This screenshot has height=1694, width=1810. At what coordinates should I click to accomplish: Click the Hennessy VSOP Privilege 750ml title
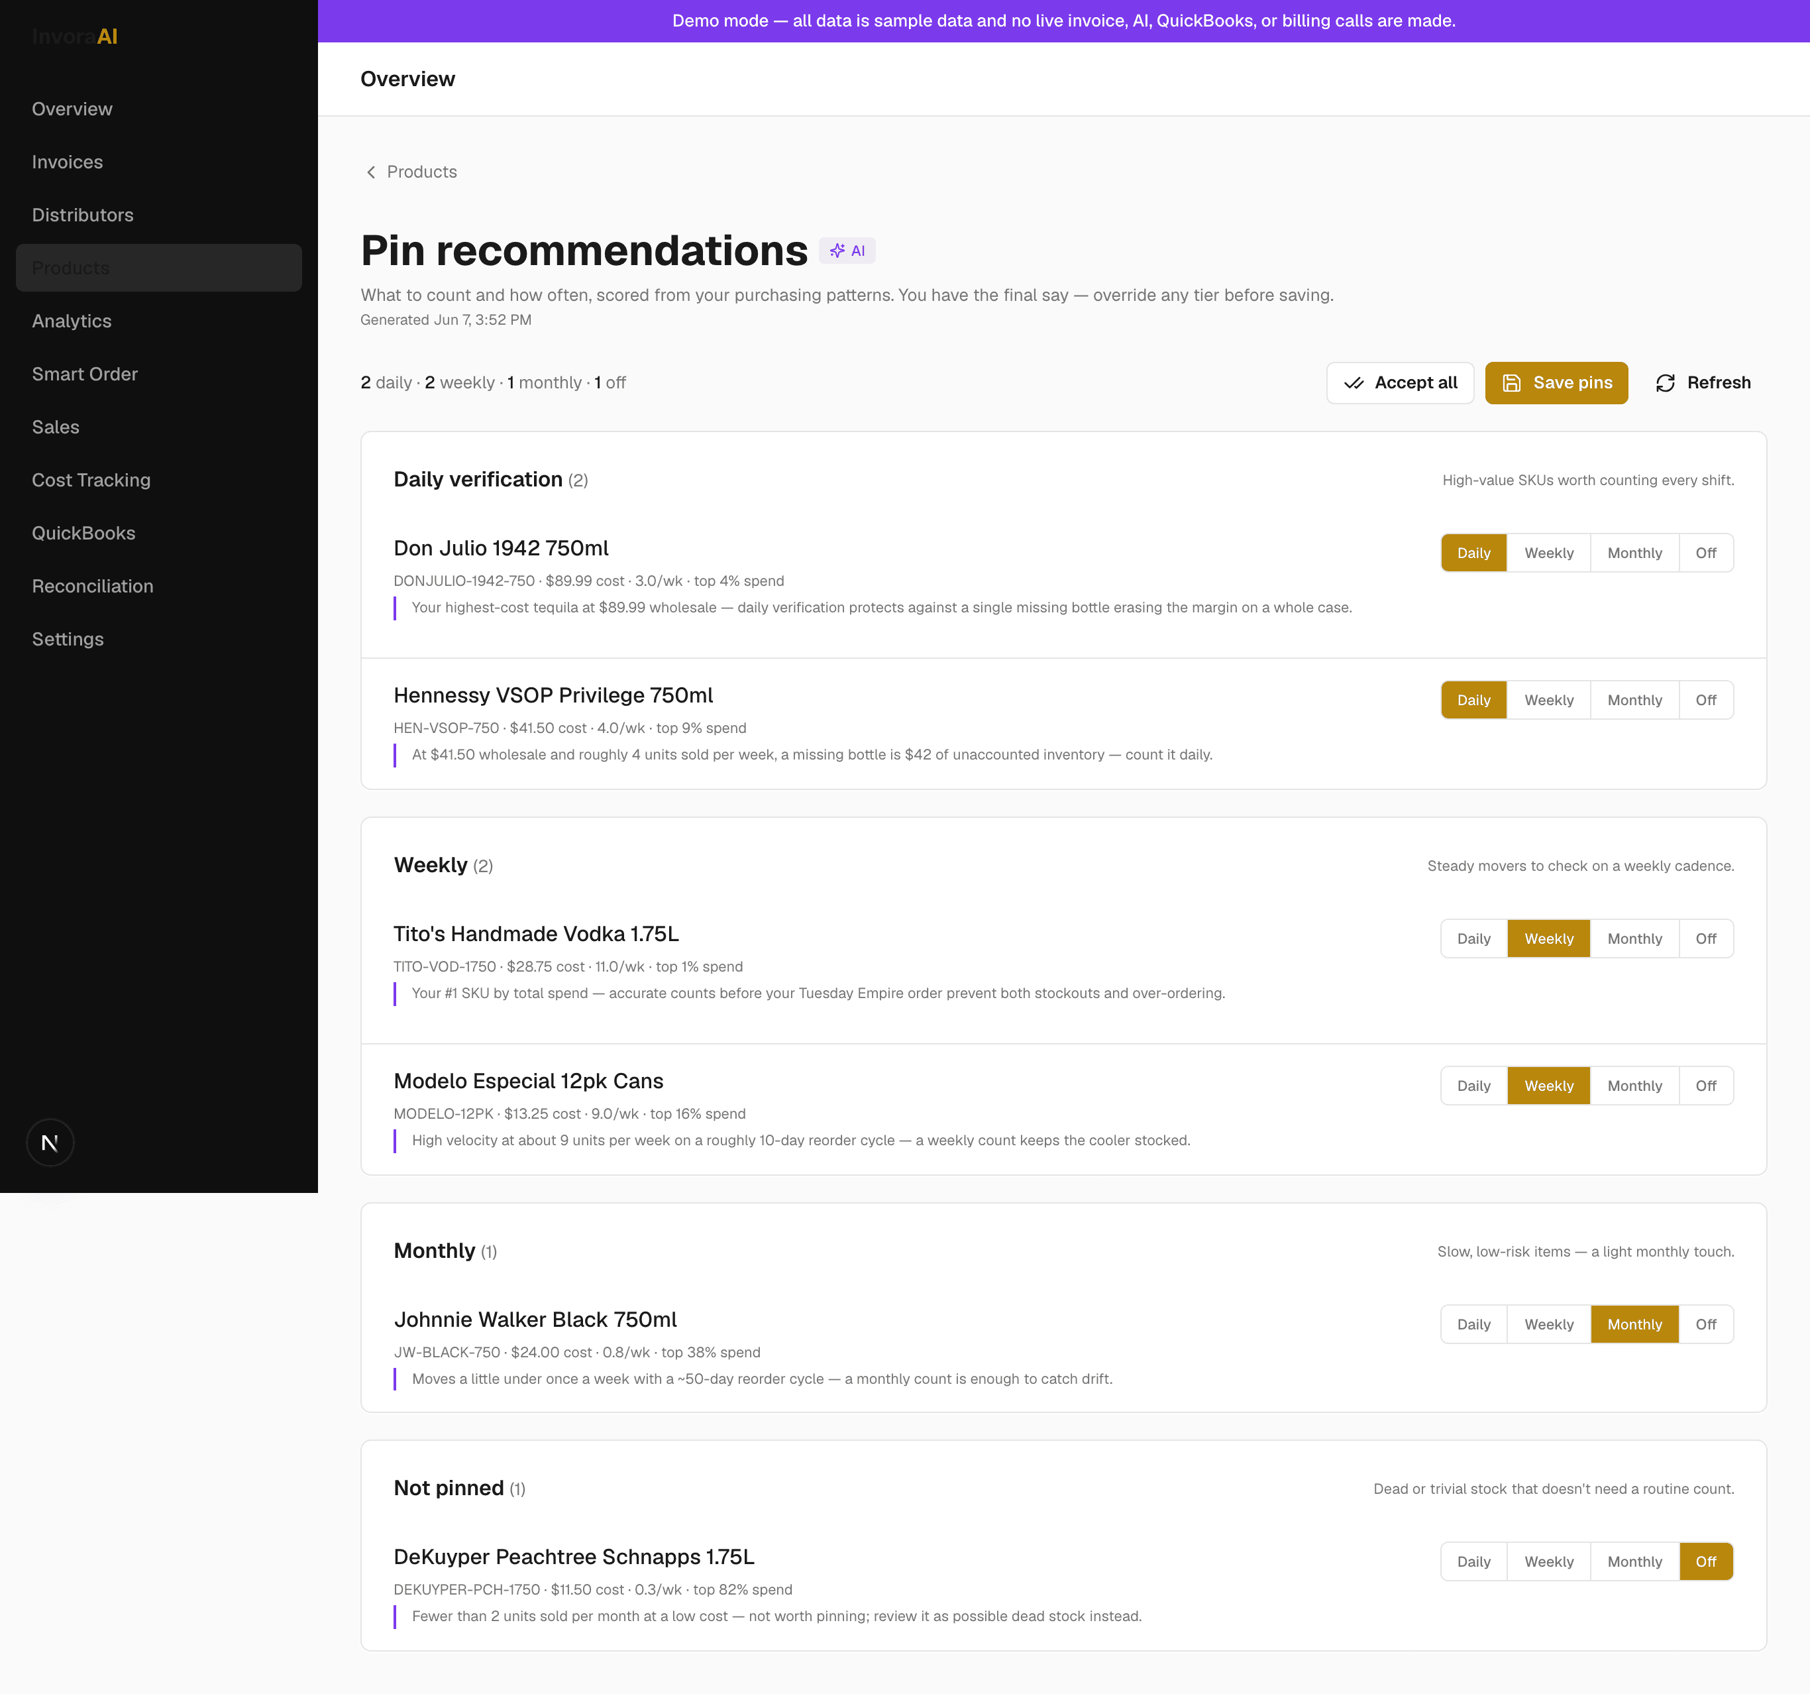553,696
